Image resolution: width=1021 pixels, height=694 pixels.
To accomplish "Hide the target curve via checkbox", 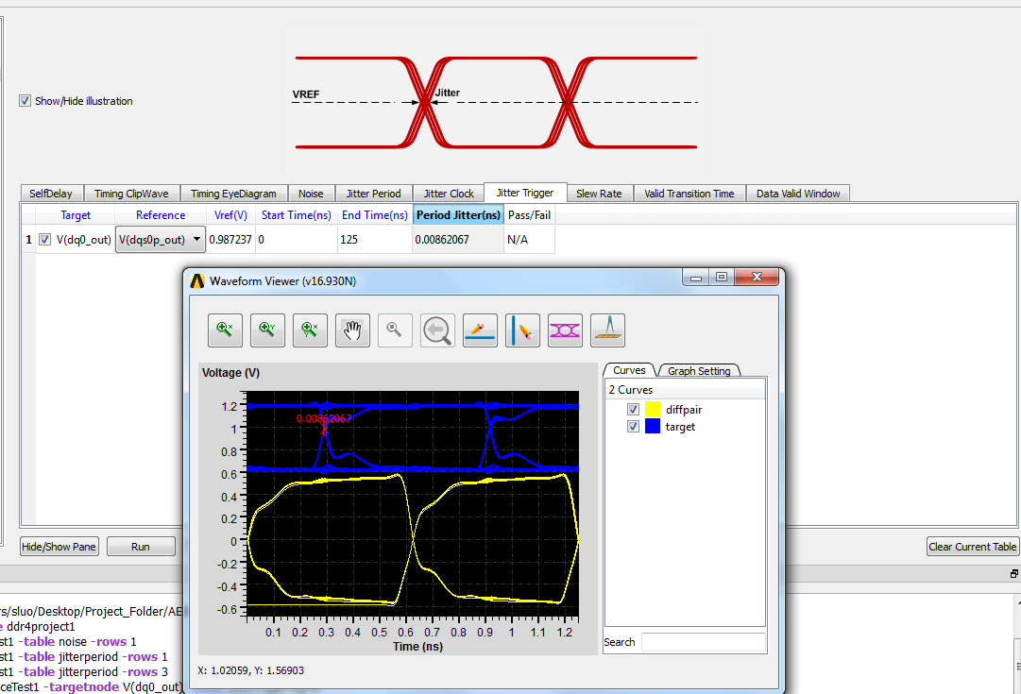I will tap(633, 427).
